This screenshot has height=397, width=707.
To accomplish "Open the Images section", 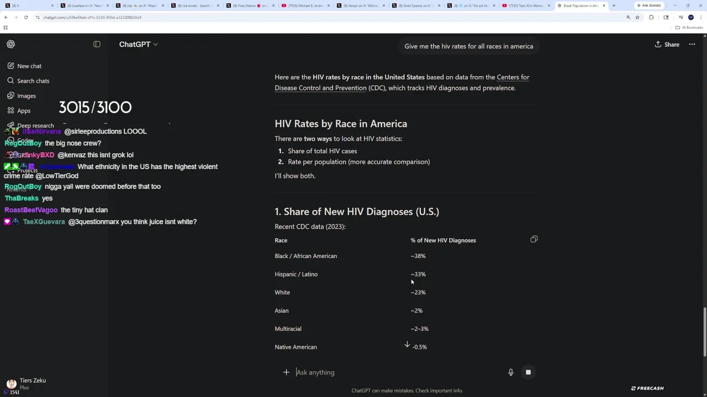I will pos(27,96).
